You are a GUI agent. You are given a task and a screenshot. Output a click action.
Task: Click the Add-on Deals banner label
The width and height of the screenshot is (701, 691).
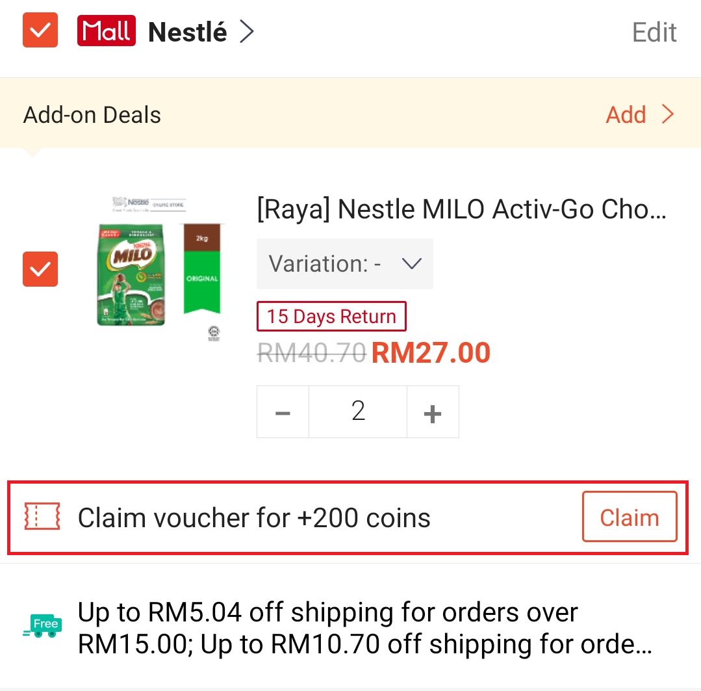tap(92, 115)
